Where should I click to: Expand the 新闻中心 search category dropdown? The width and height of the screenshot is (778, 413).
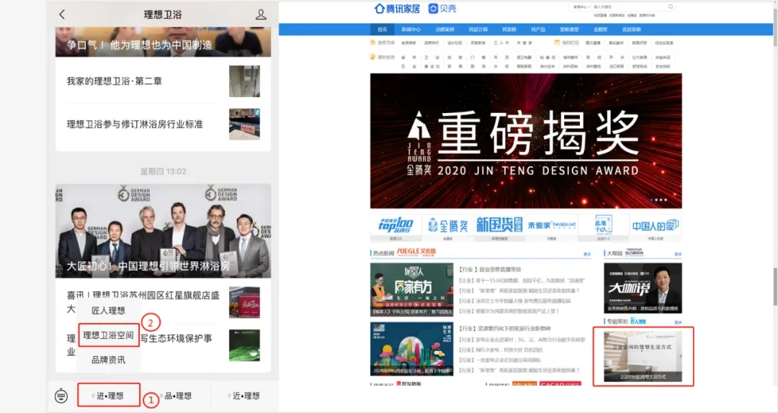coord(581,7)
